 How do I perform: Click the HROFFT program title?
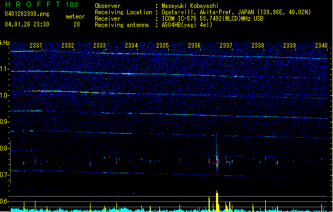coord(33,4)
